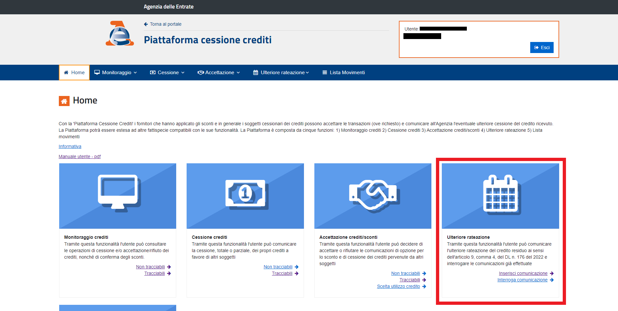Click arrow next to Non tracciabili under Cessione crediti
This screenshot has width=618, height=311.
tap(296, 267)
